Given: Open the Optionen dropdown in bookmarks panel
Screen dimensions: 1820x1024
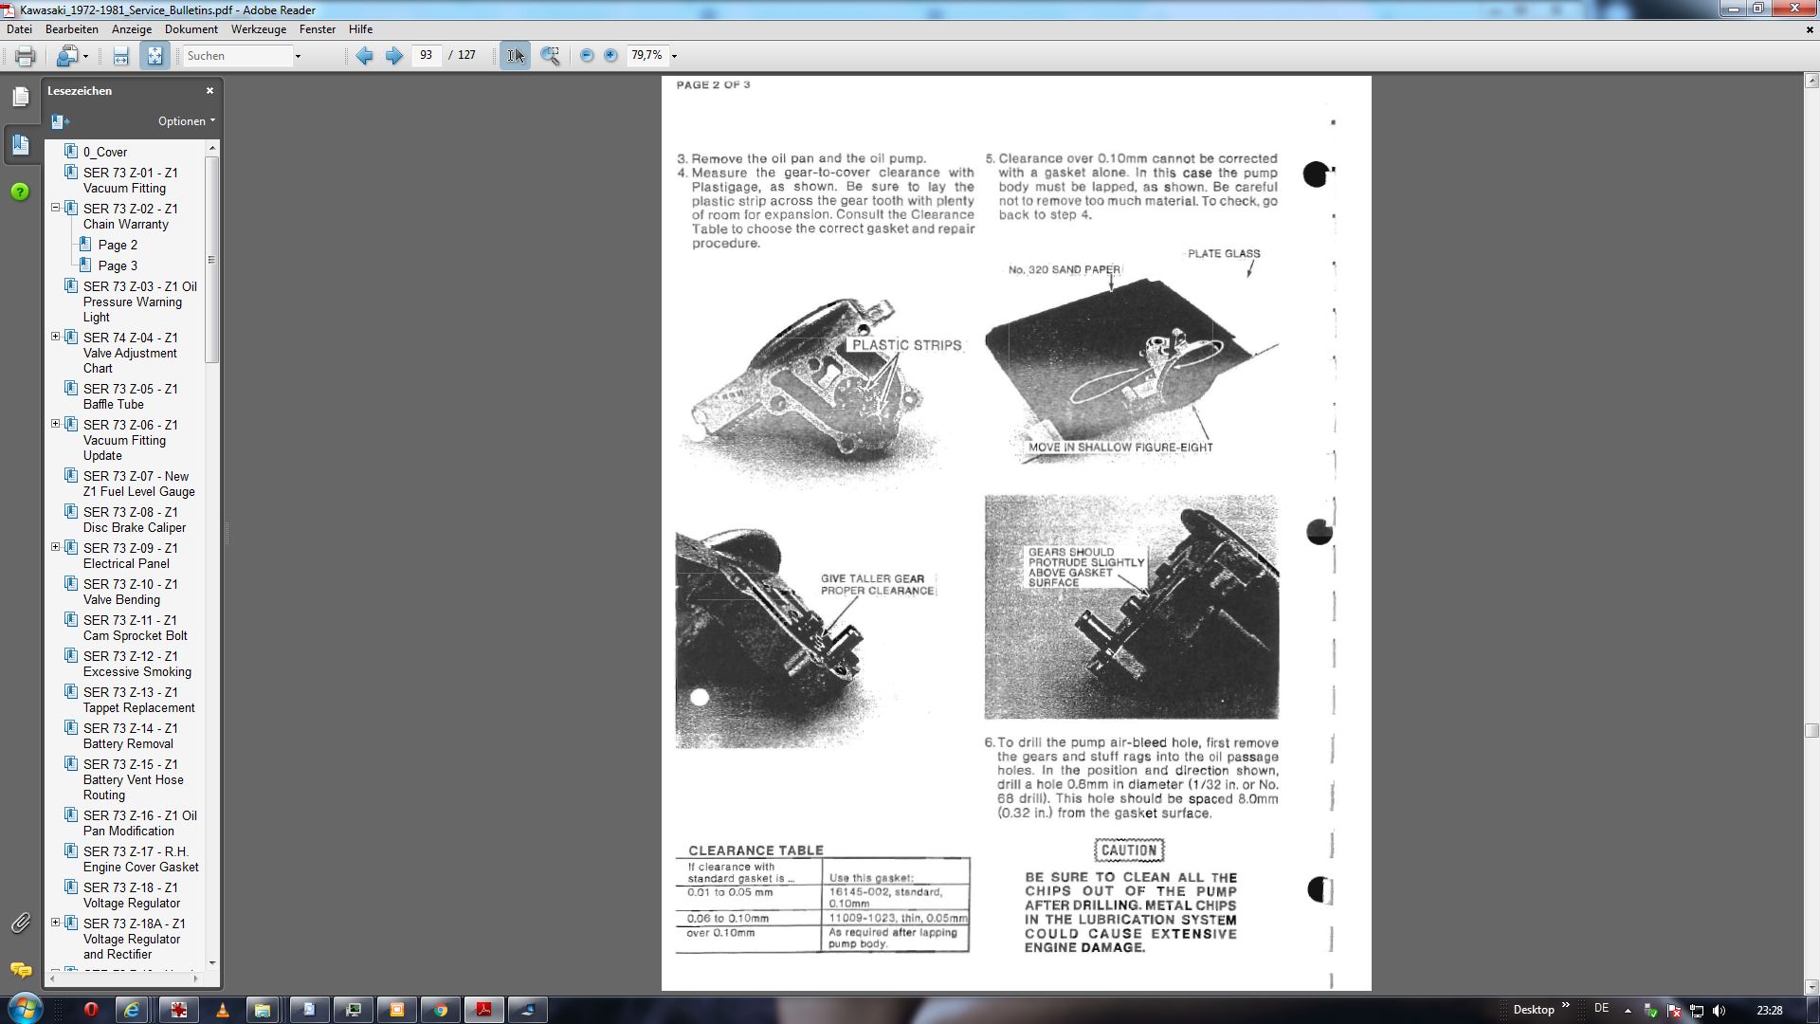Looking at the screenshot, I should coord(187,121).
